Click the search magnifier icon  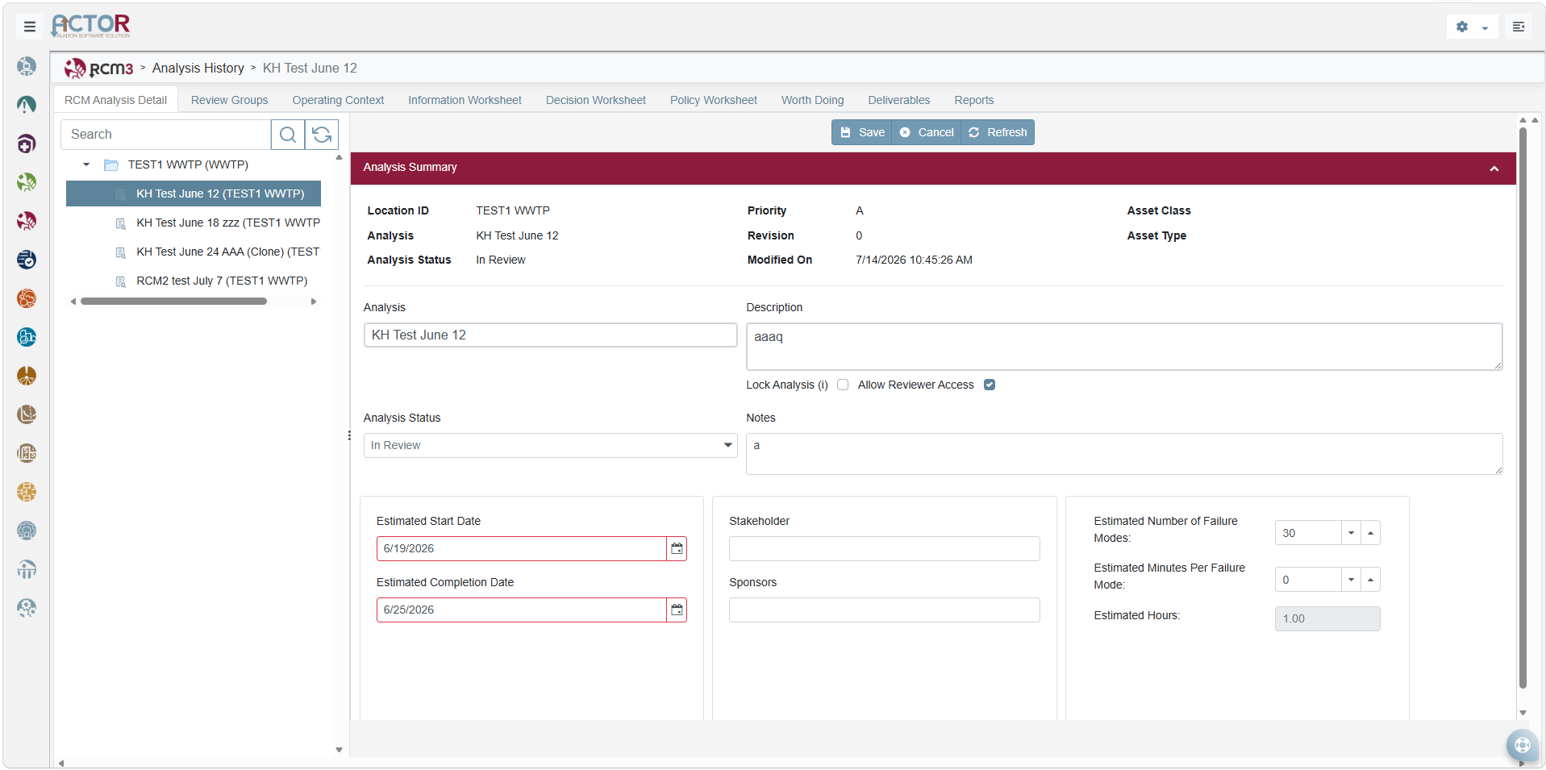click(288, 135)
